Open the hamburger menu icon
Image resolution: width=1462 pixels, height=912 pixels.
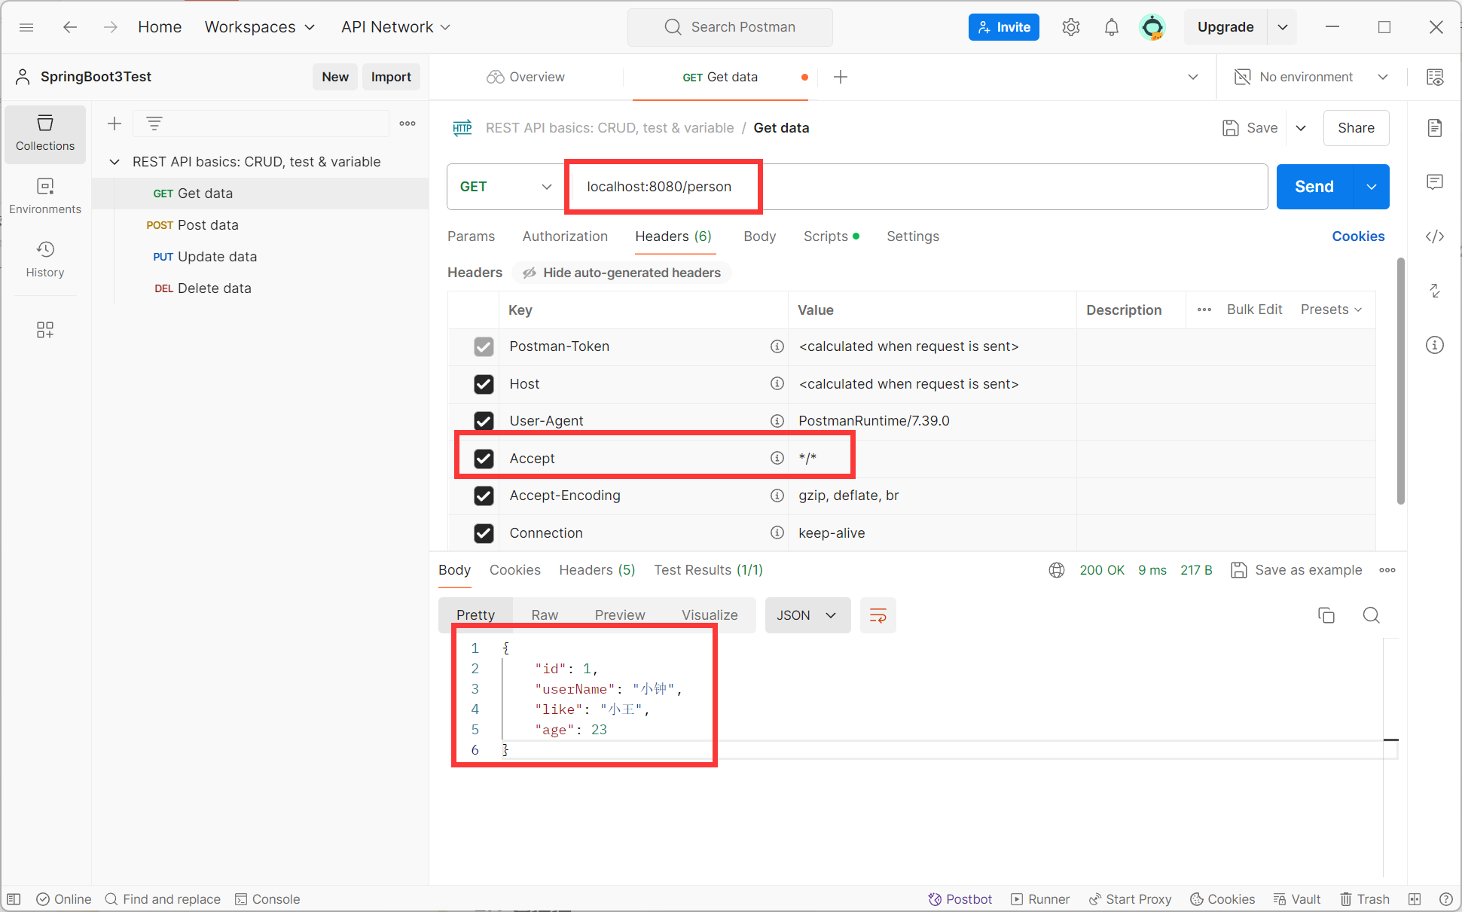pos(26,27)
